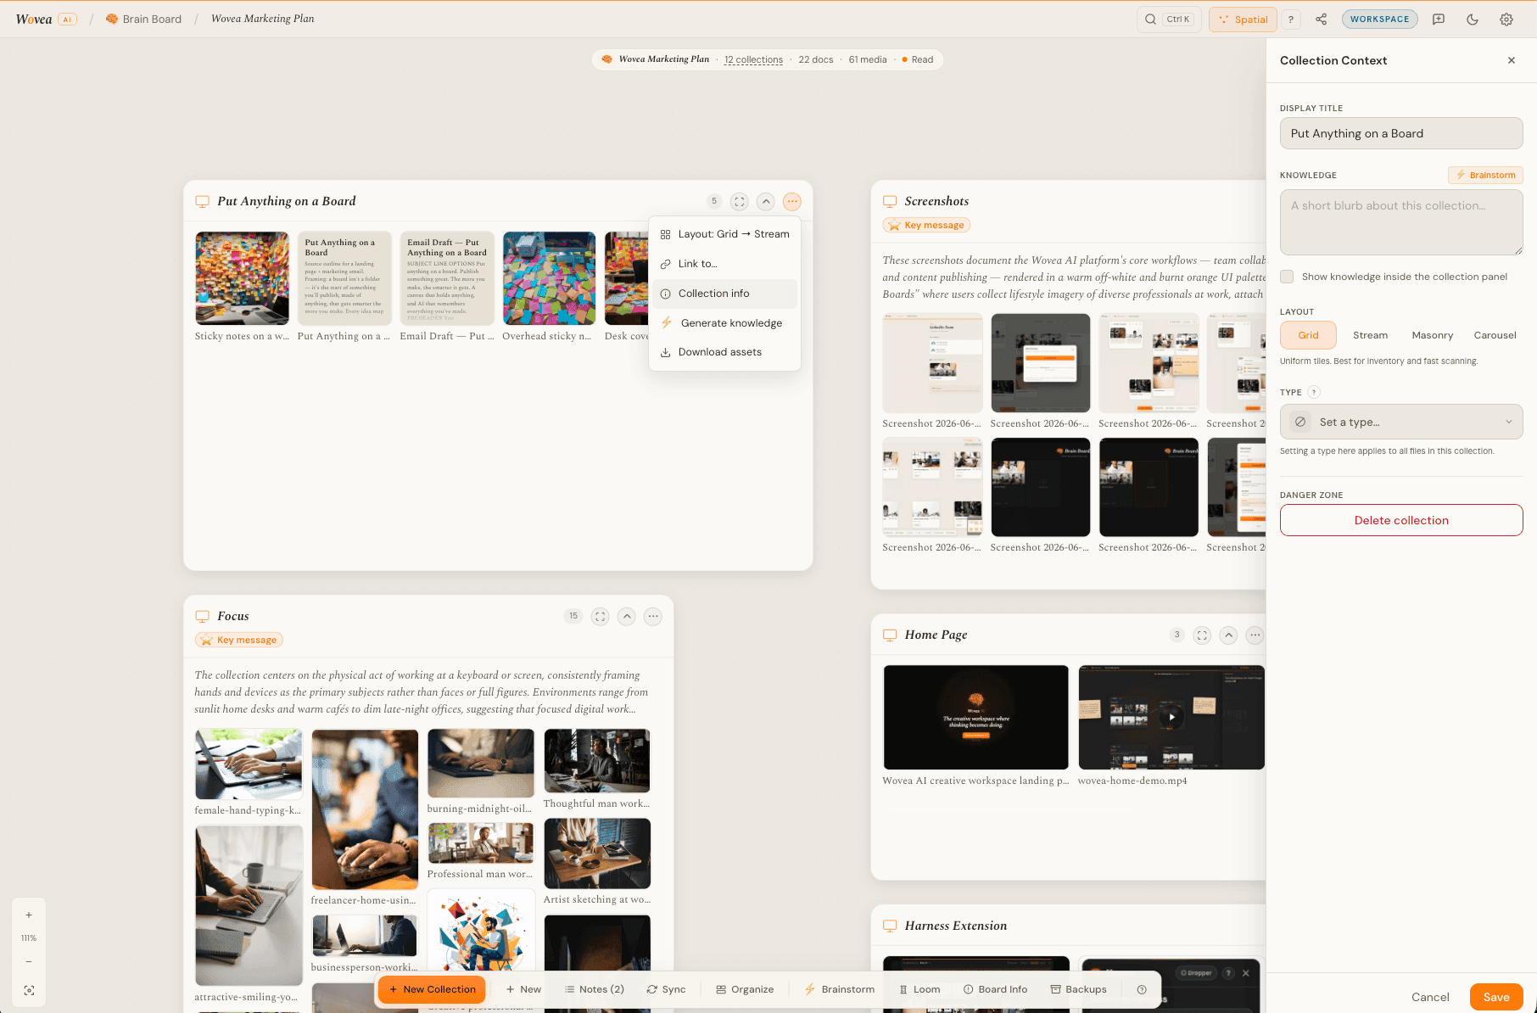This screenshot has width=1537, height=1013.
Task: Click Cancel in the context panel
Action: pyautogui.click(x=1430, y=997)
